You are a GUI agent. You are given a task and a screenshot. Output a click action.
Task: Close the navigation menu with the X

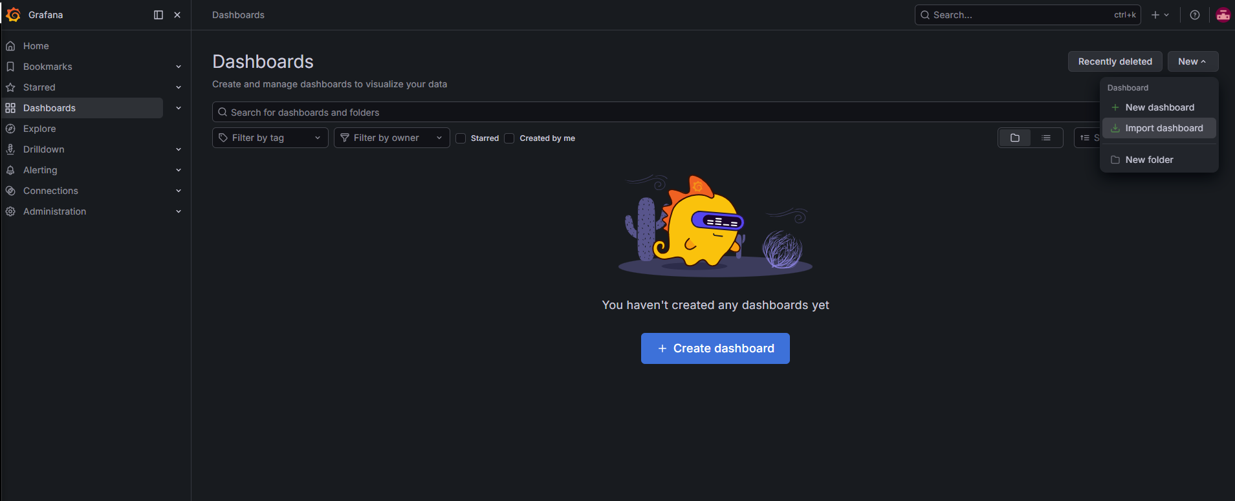[177, 15]
